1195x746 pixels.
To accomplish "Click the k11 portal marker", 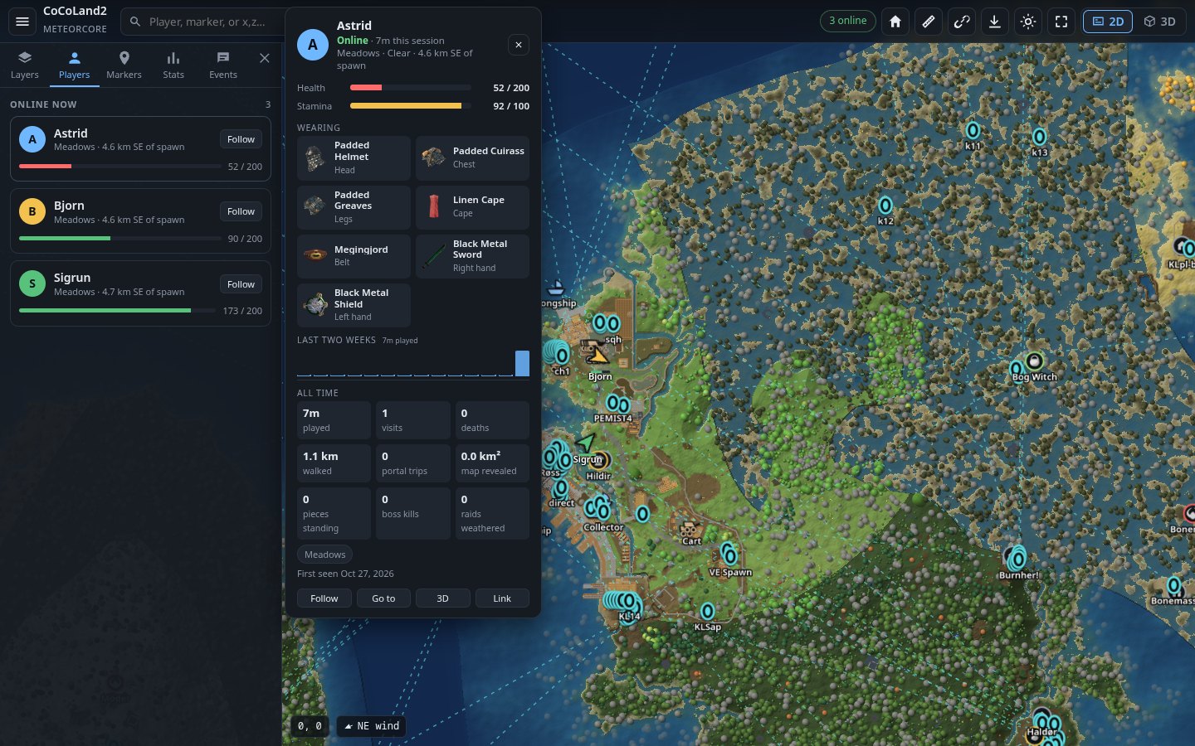I will 973,131.
